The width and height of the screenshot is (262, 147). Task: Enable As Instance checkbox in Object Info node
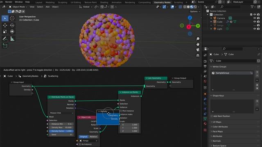(80, 144)
